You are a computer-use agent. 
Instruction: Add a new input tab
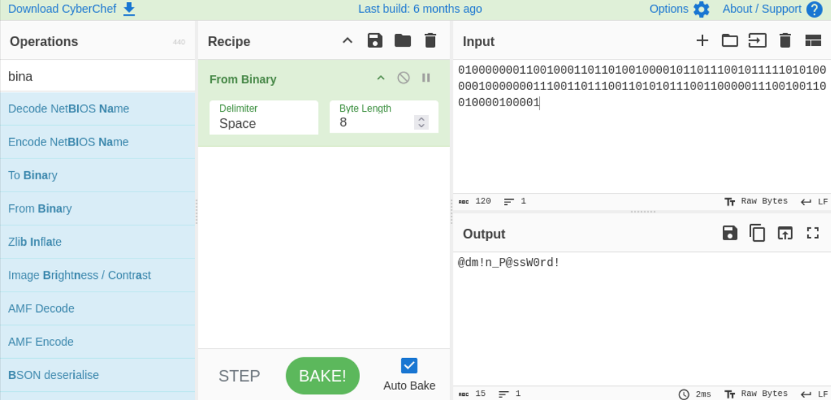click(702, 41)
